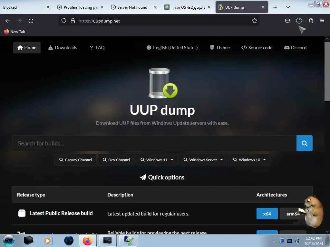Viewport: 330px width, 247px height.
Task: Close the Server Not Found tab
Action: click(x=155, y=7)
